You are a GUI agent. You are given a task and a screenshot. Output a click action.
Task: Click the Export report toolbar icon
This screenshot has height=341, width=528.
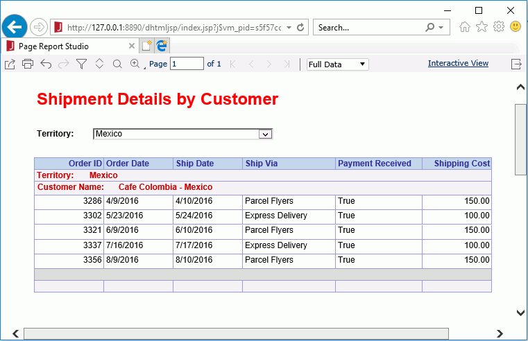(10, 64)
